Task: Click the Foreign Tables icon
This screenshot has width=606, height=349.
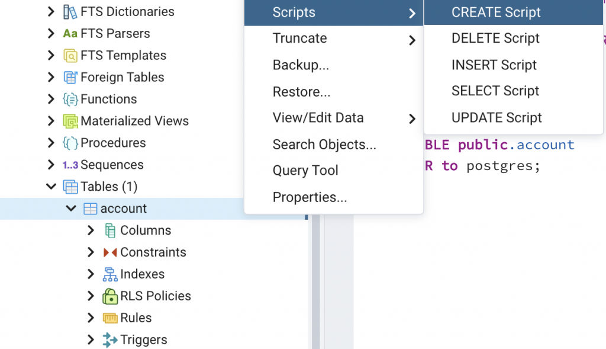Action: pyautogui.click(x=70, y=78)
